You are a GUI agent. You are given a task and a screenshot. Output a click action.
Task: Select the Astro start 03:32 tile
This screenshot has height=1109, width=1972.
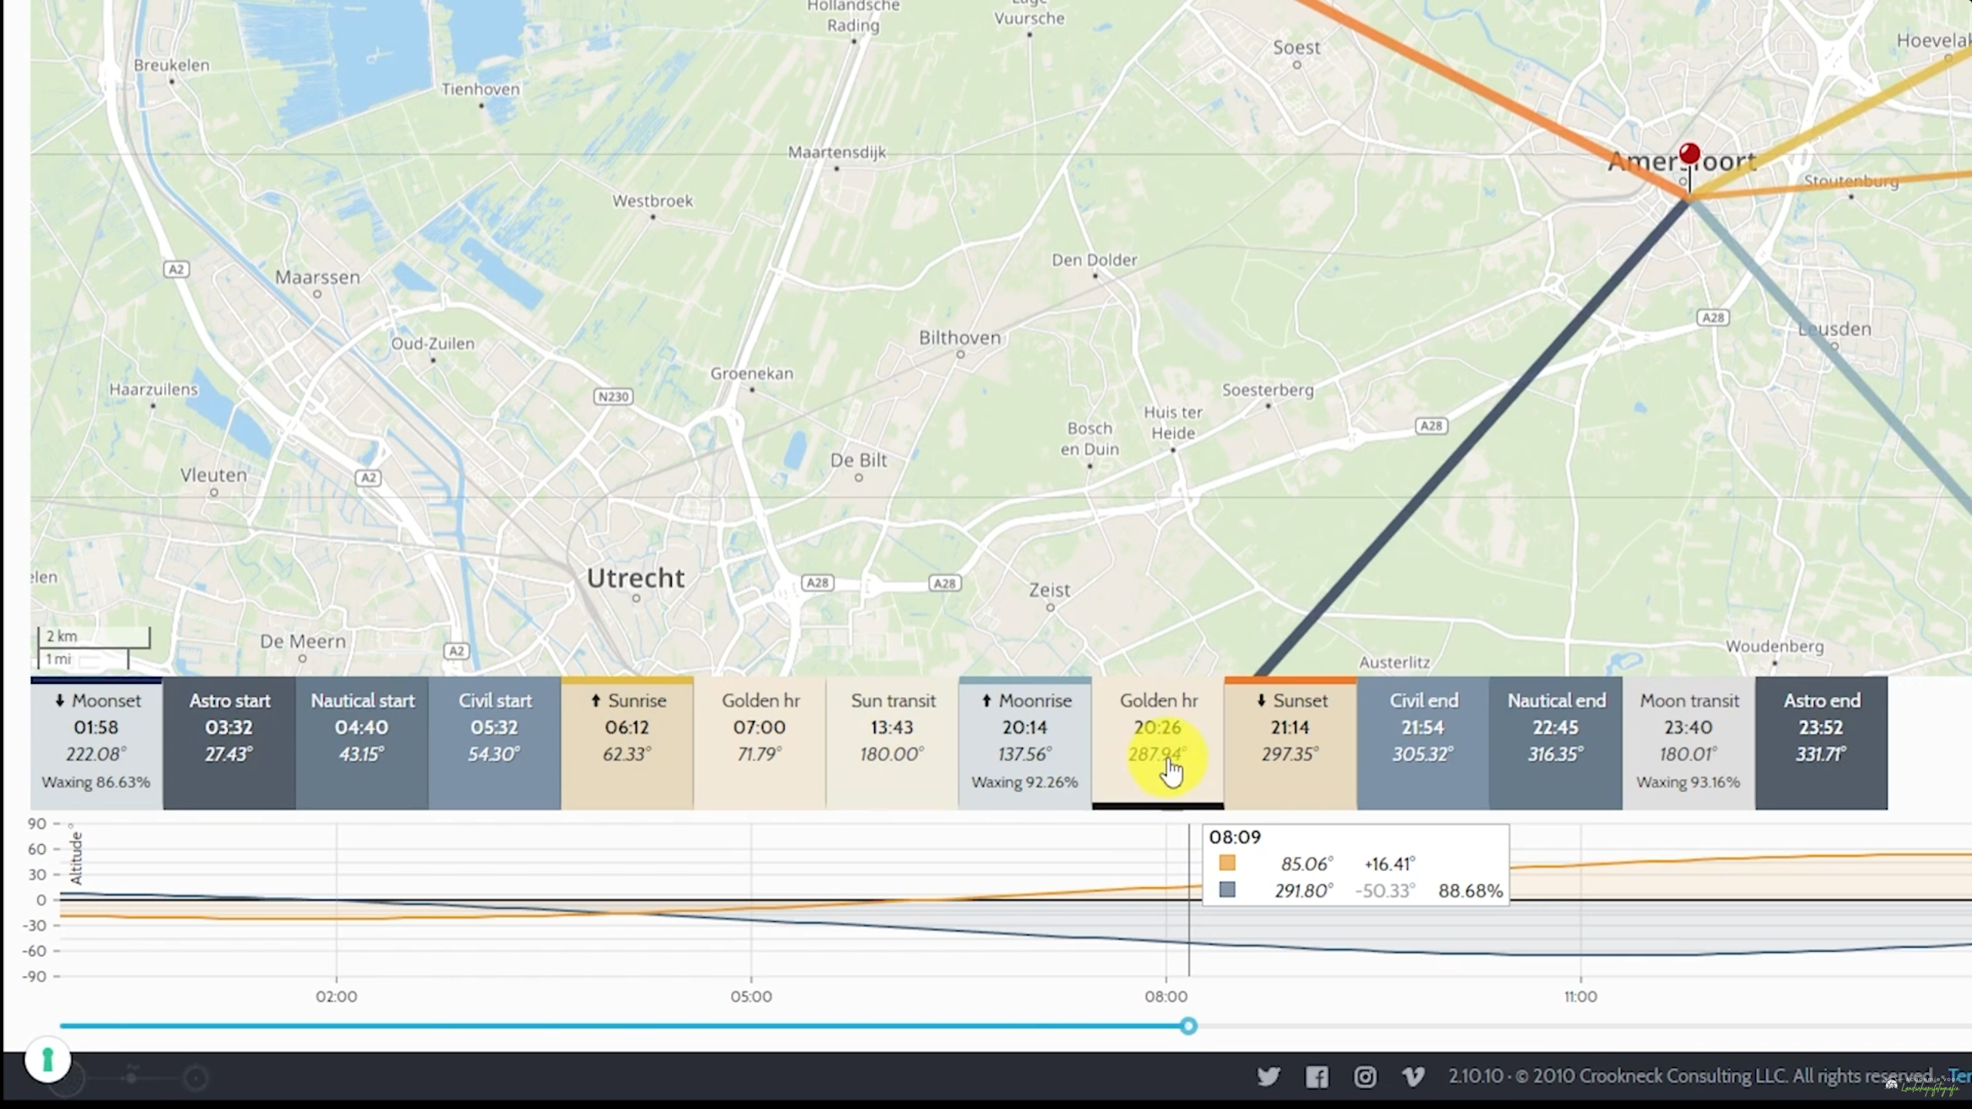tap(229, 742)
